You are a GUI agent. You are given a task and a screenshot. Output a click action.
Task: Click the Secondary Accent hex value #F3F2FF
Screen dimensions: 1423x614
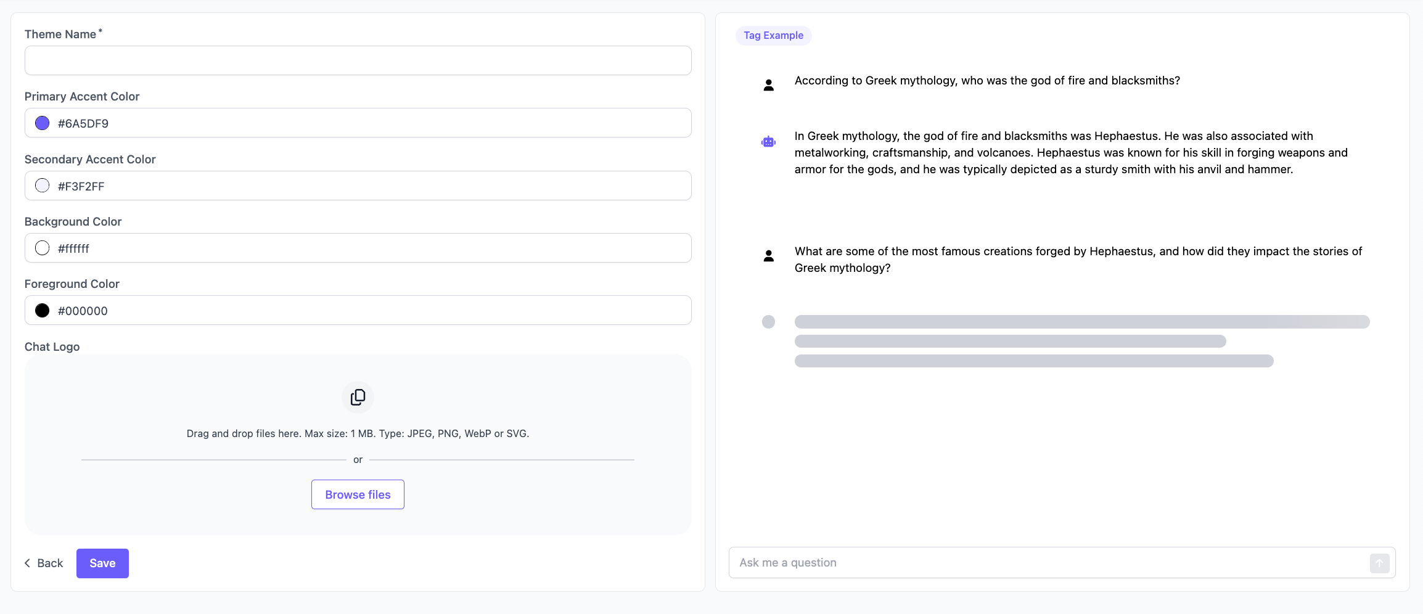pyautogui.click(x=81, y=186)
